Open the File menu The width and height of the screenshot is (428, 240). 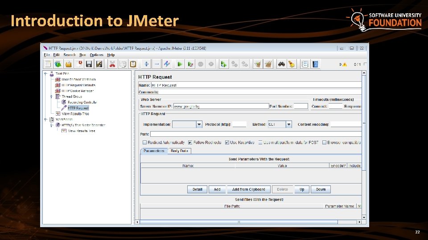47,55
